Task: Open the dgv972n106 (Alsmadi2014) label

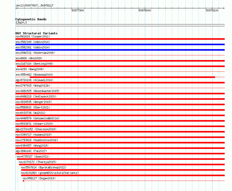Action: click(x=34, y=80)
